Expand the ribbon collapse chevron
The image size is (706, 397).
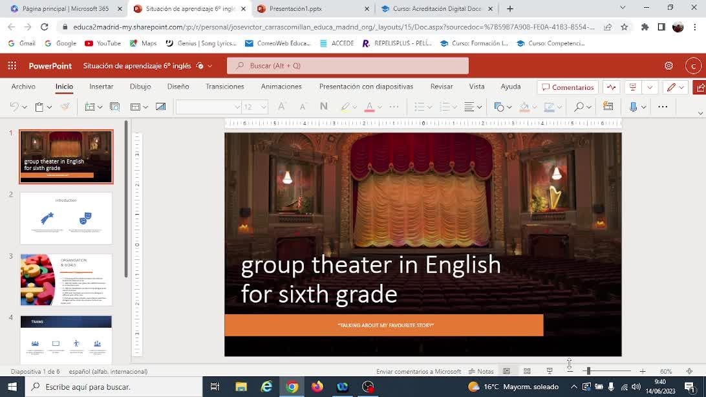(x=700, y=114)
